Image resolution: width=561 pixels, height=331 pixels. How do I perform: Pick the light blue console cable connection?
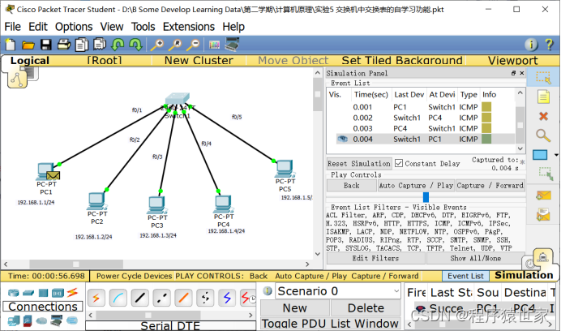click(118, 298)
